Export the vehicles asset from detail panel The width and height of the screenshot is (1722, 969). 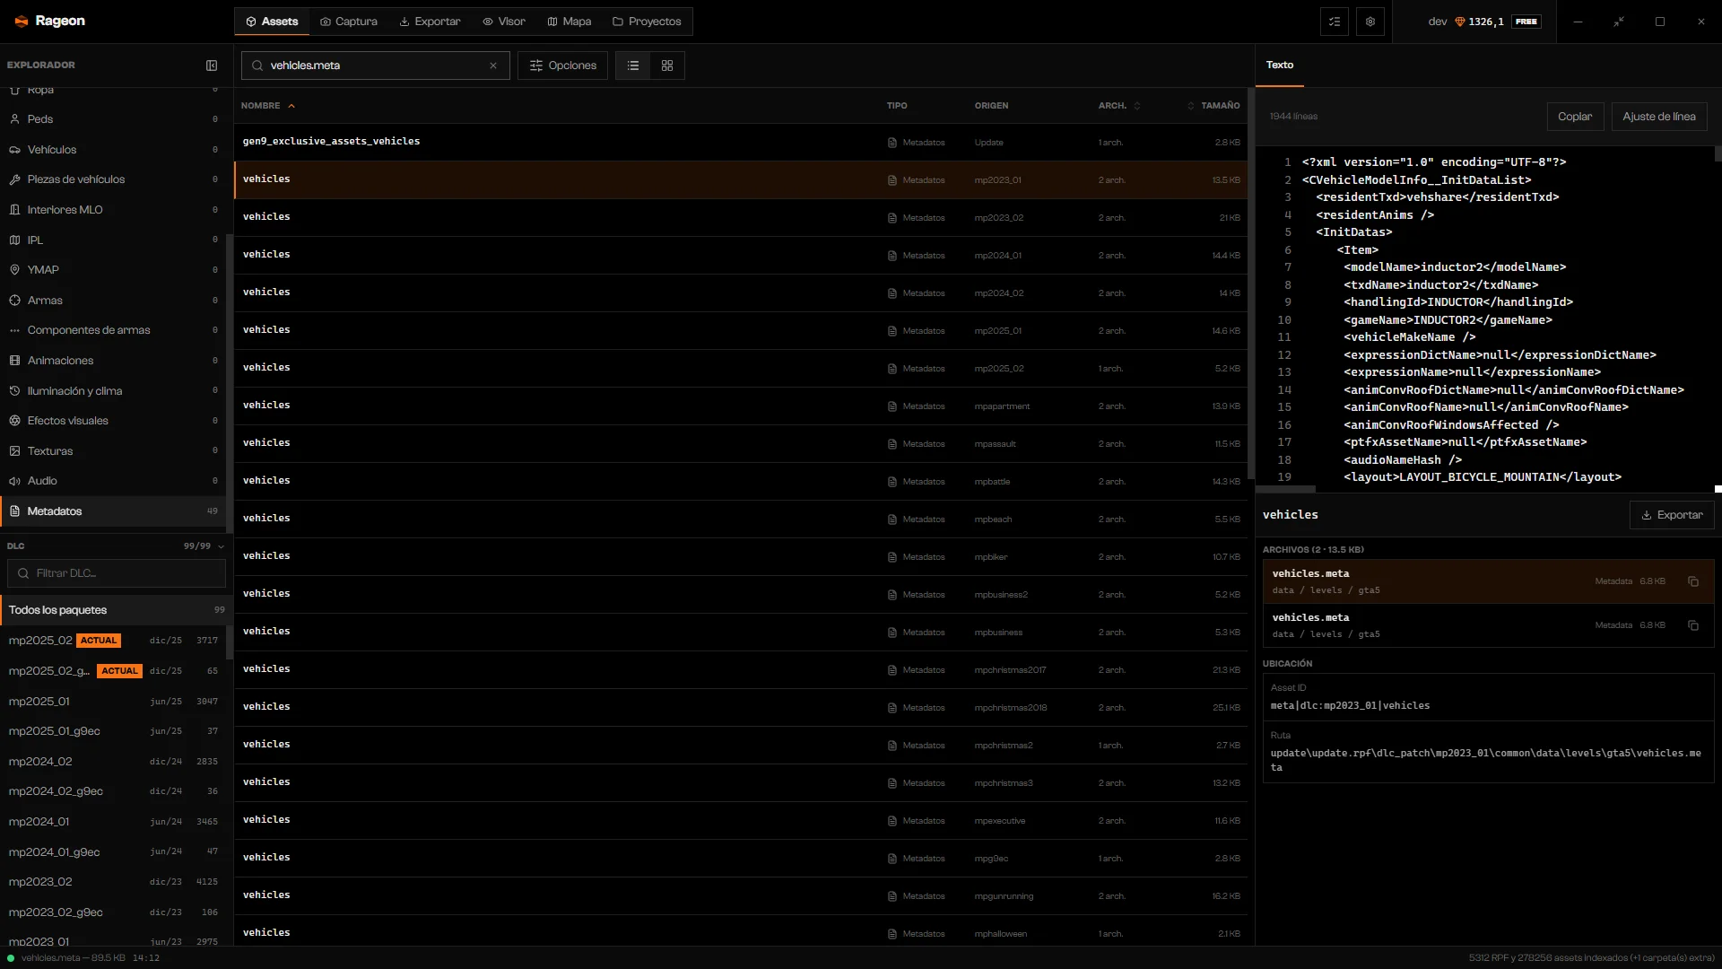[1672, 515]
